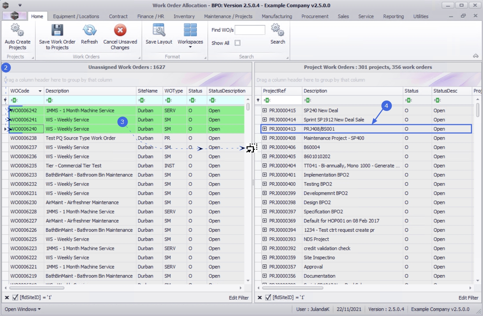
Task: Sort by the WOType column header
Action: [x=175, y=91]
